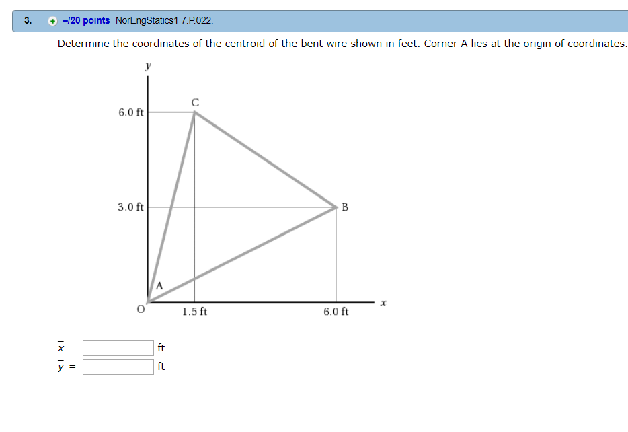
Task: Click the ft unit label beside ȳ field
Action: tap(160, 367)
